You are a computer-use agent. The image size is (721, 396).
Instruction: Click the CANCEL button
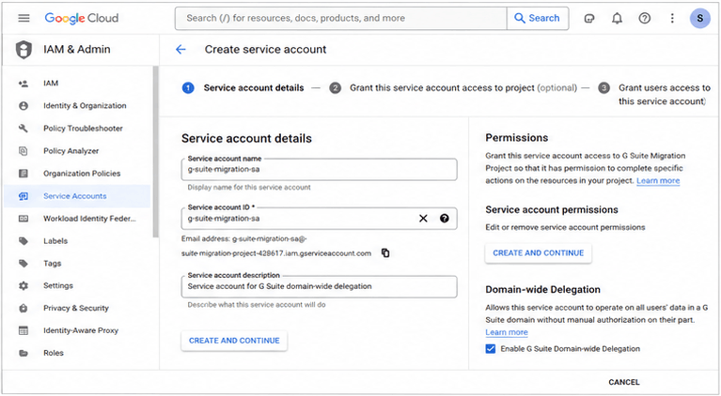(x=623, y=382)
